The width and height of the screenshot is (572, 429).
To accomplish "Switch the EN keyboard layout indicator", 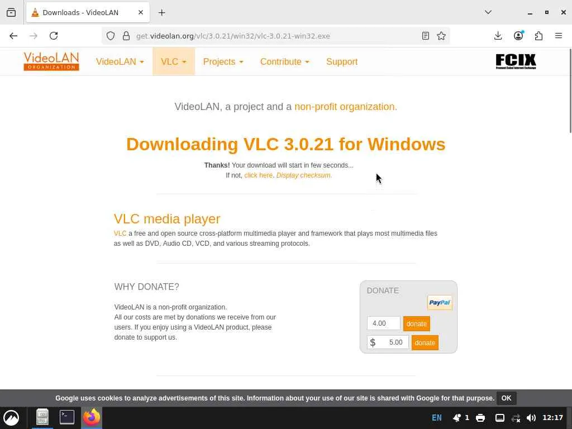I will point(437,418).
